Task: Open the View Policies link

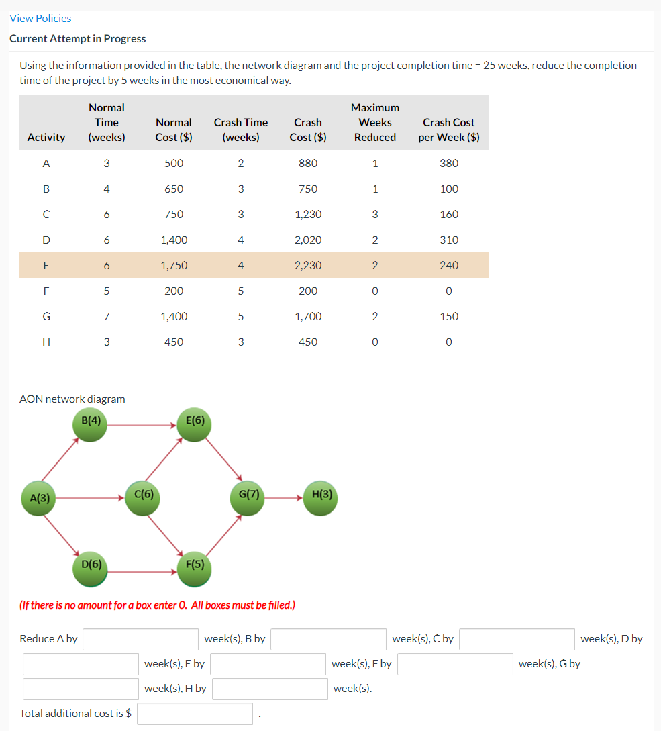Action: point(40,18)
